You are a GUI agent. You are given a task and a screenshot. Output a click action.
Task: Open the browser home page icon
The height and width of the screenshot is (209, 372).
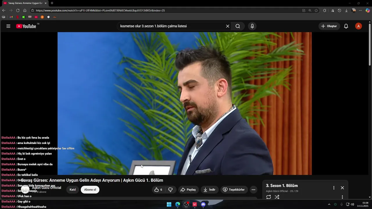25,10
